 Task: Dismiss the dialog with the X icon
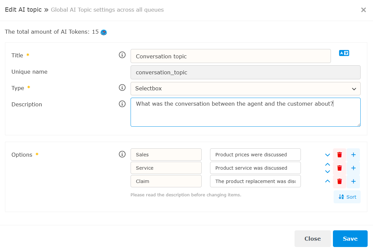coord(364,10)
